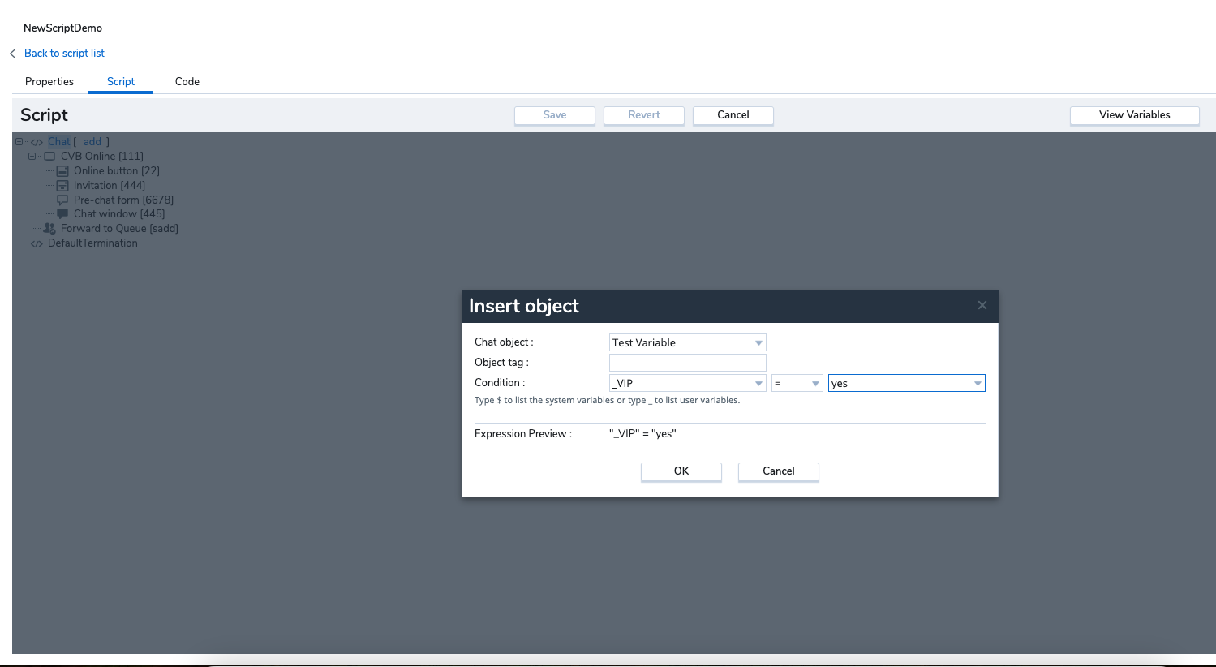Confirm with the OK button
The height and width of the screenshot is (667, 1216).
[681, 471]
